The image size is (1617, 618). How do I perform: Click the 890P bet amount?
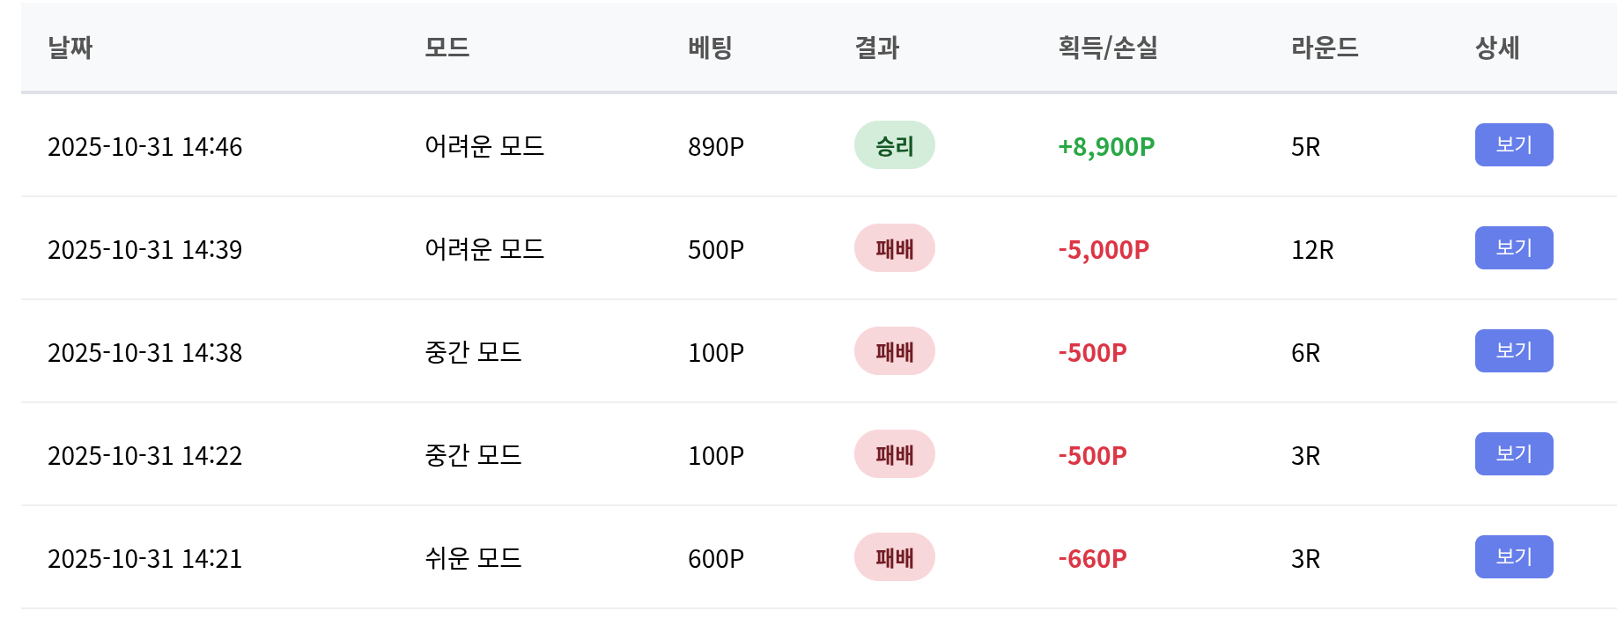715,147
